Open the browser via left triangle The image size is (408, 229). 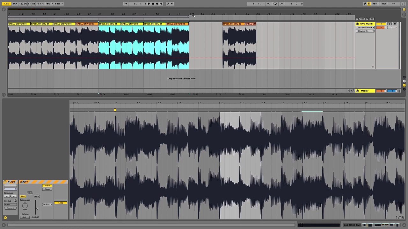(x=4, y=10)
